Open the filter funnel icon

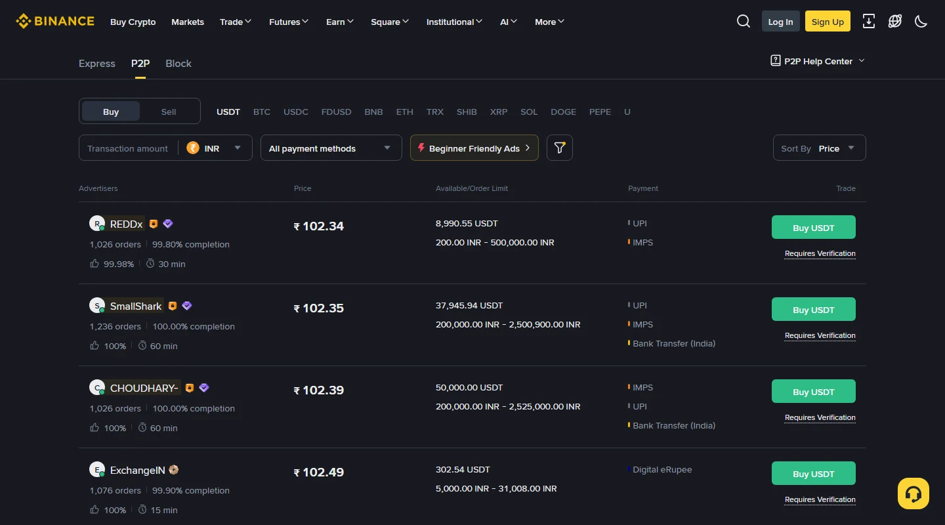pyautogui.click(x=560, y=148)
